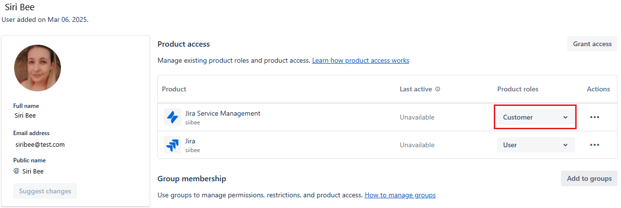Click the Last active column header
The width and height of the screenshot is (621, 208).
[416, 89]
